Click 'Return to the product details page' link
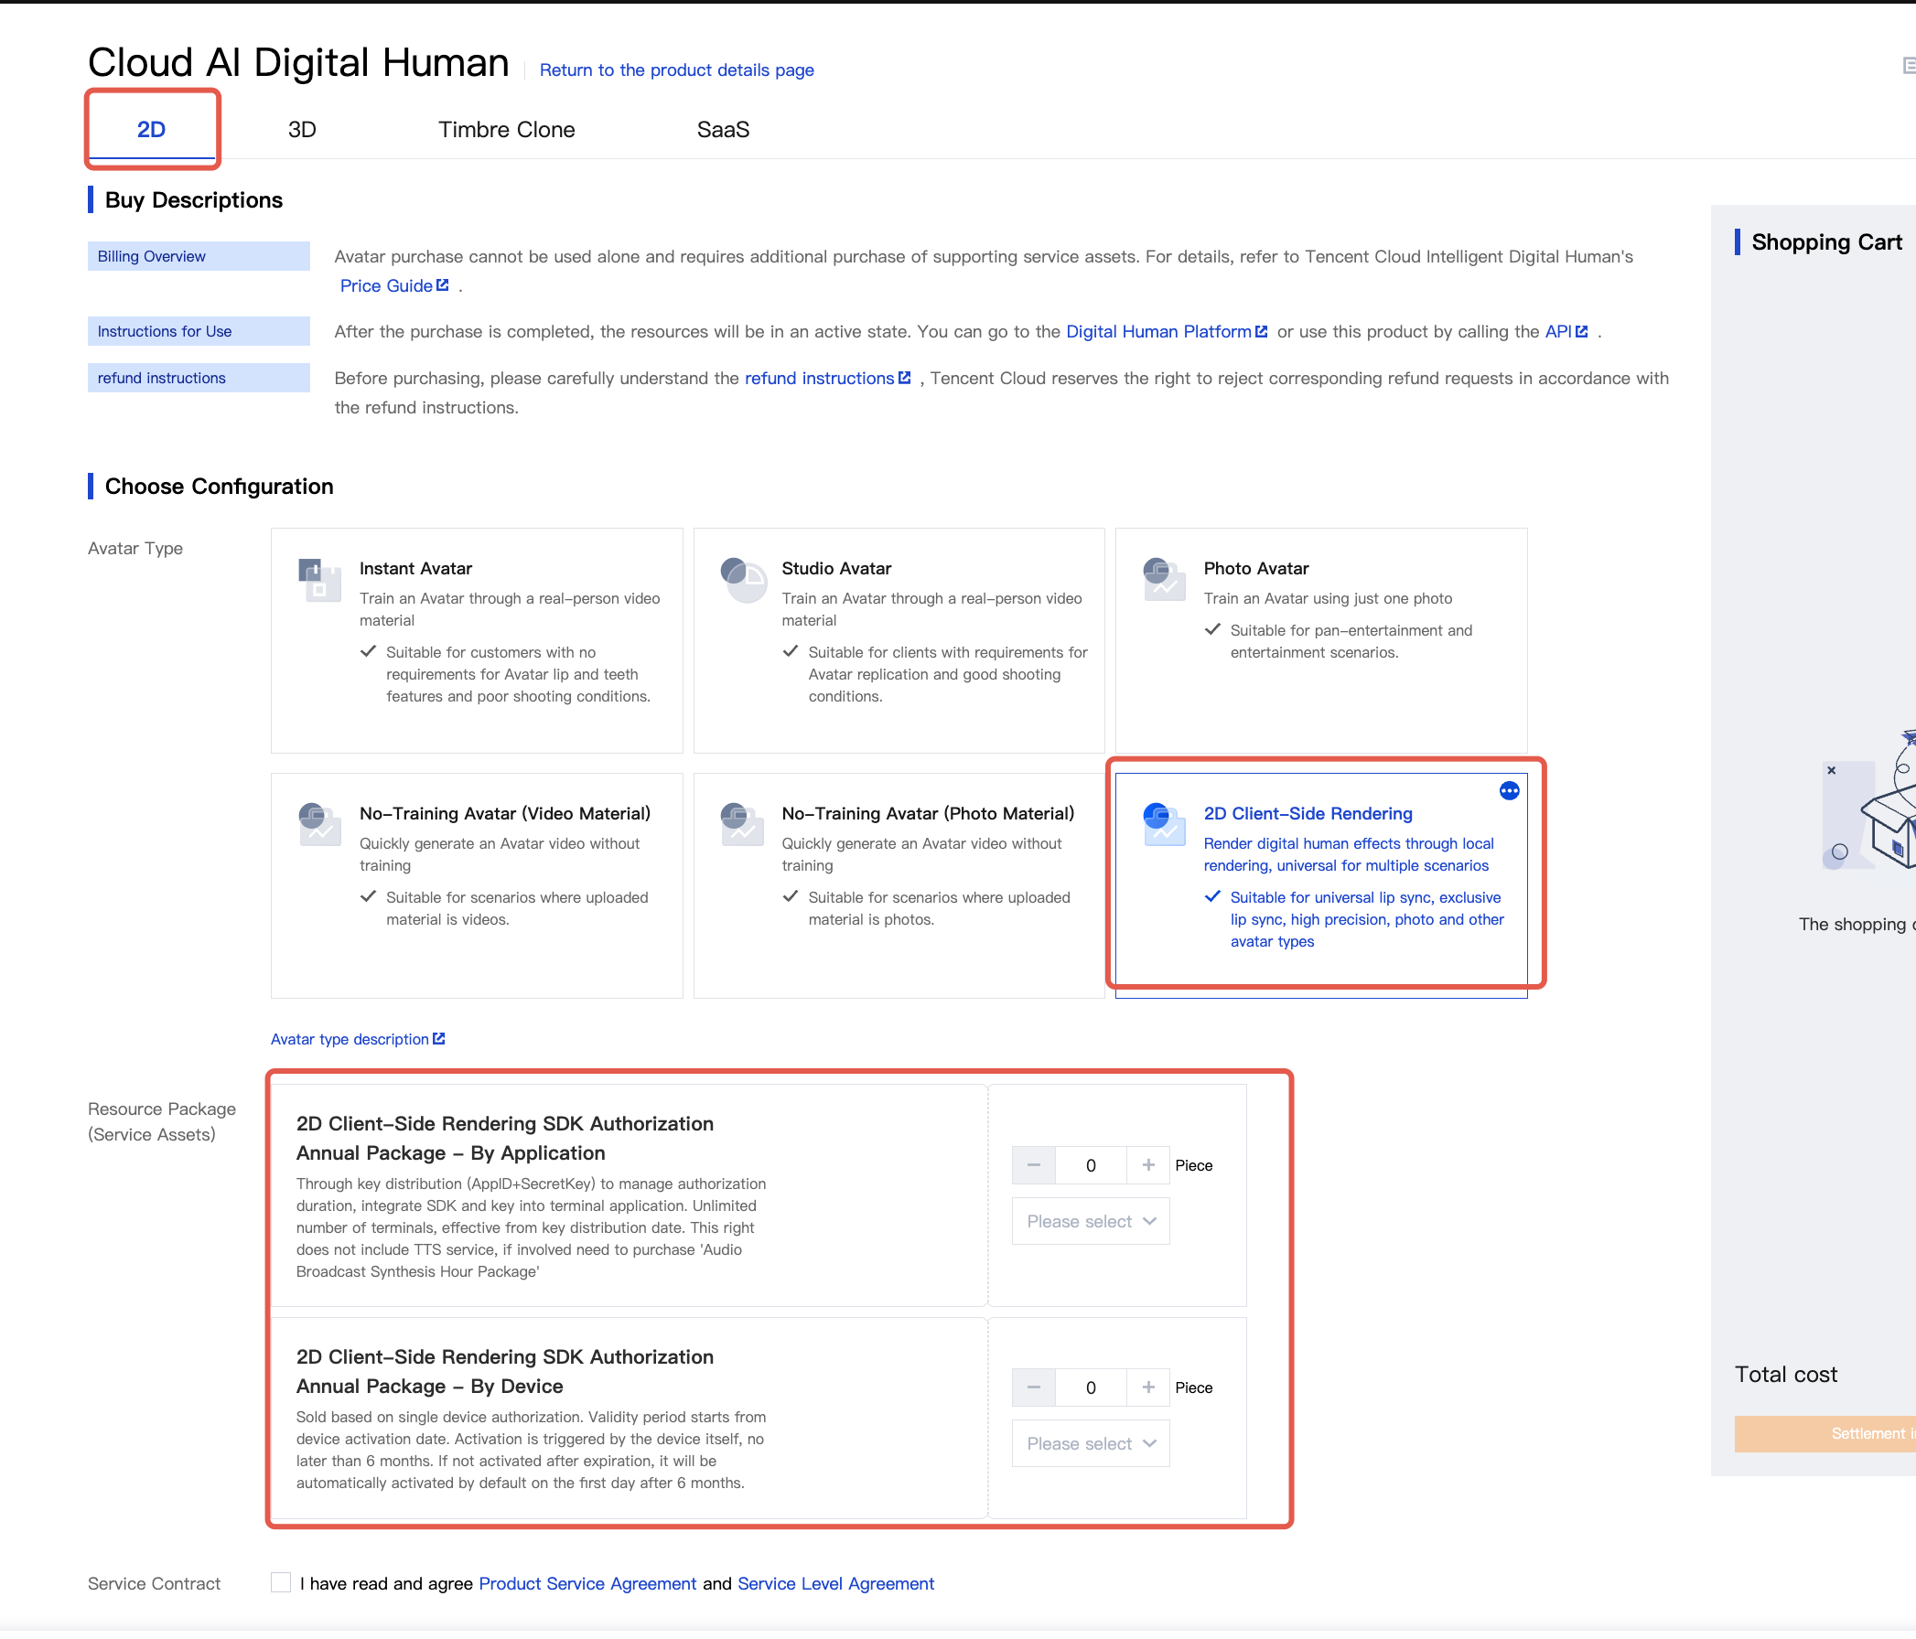Screen dimensions: 1916x1639 [x=676, y=70]
